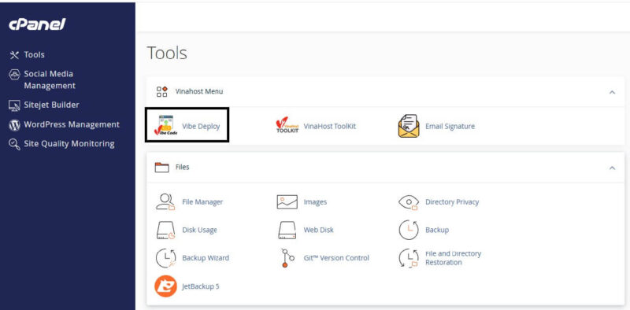Screen dimensions: 630x310
Task: Open the Web Disk link
Action: tap(319, 230)
